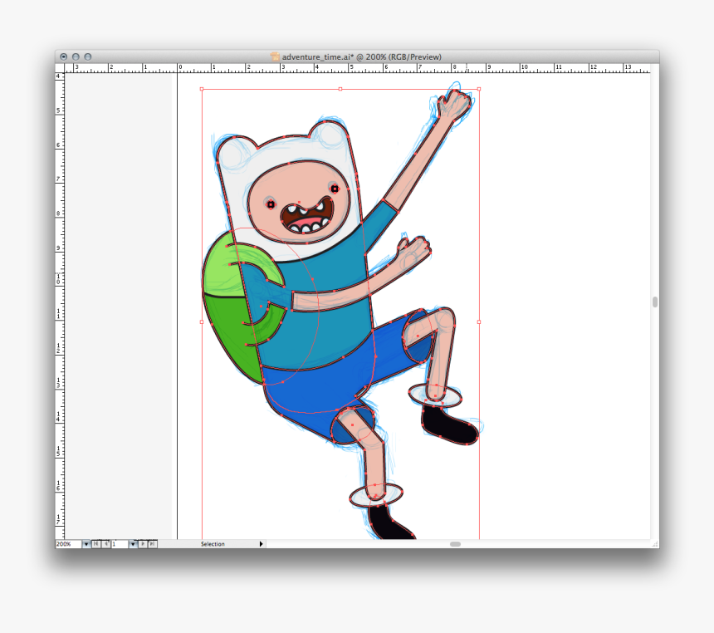Click Finn's open mouth shape
This screenshot has width=714, height=633.
(307, 217)
